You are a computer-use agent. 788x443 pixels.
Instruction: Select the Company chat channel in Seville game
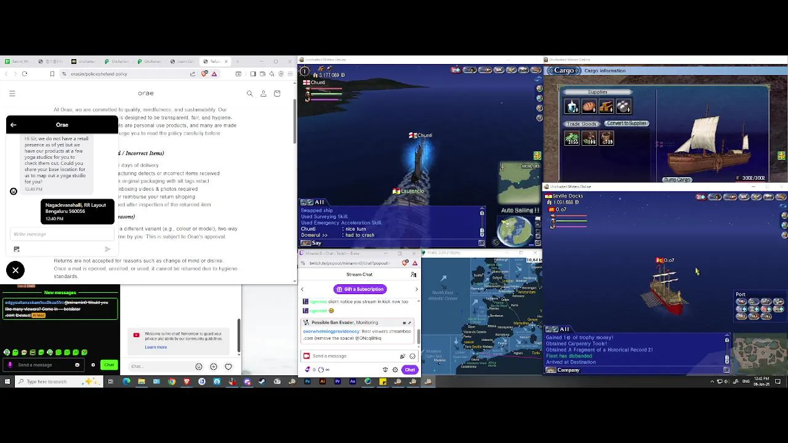(x=563, y=370)
